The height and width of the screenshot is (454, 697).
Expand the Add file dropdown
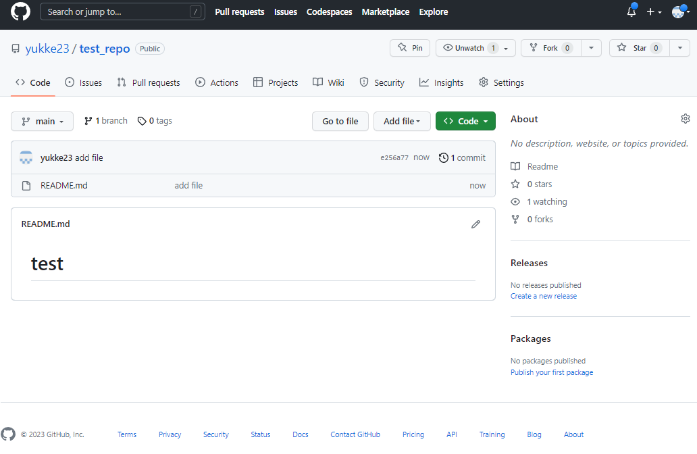coord(402,121)
